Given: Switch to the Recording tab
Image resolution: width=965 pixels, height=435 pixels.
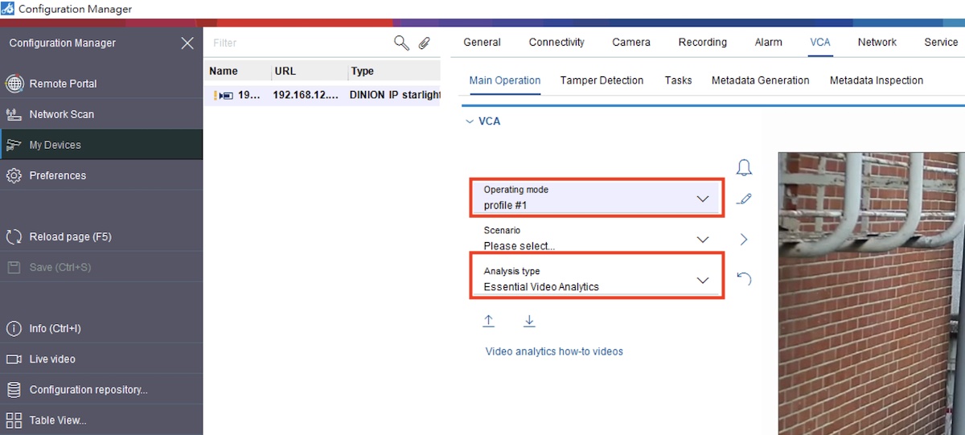Looking at the screenshot, I should 702,42.
